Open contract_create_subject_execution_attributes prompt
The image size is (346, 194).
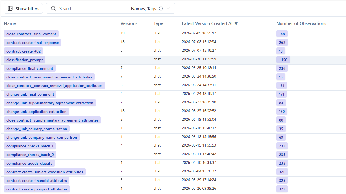pos(45,172)
